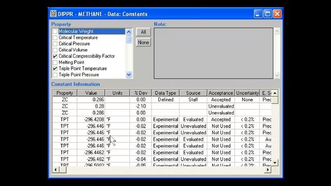
Task: Click the property list scroll up arrow
Action: (129, 32)
